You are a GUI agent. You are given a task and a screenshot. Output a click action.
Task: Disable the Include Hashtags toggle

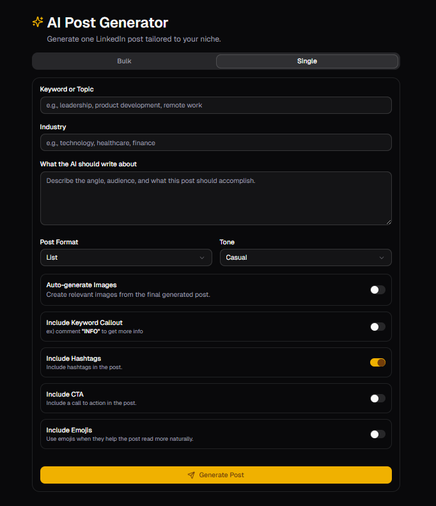377,363
